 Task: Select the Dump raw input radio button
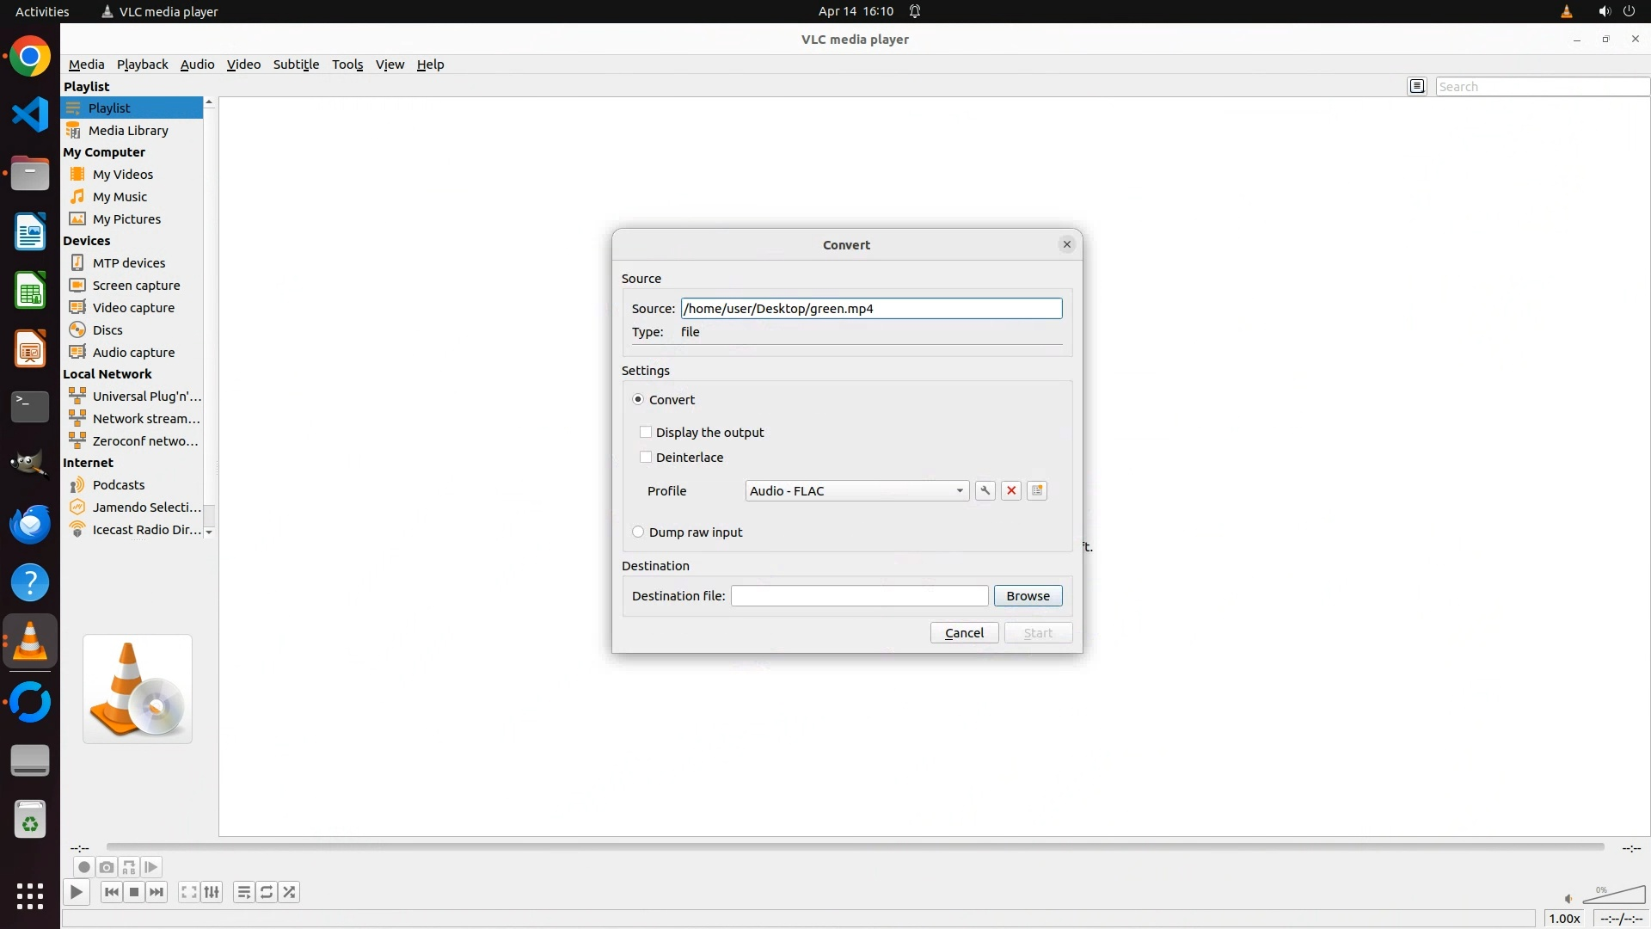638,532
